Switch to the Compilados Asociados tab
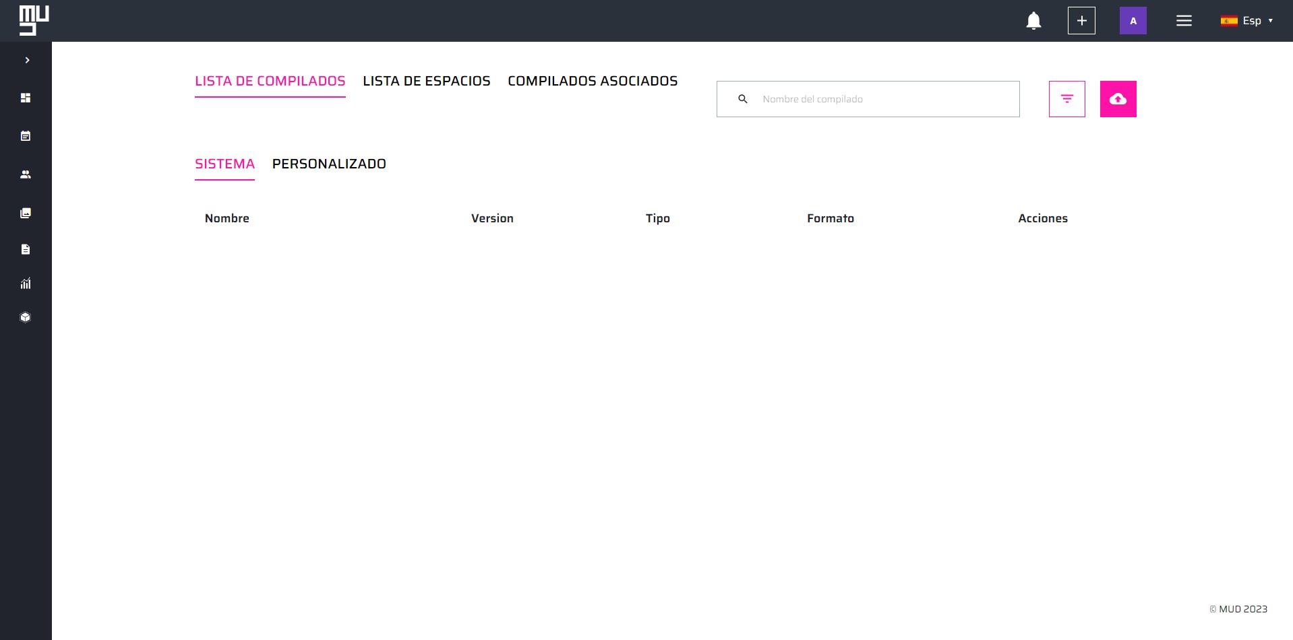1293x640 pixels. (x=593, y=81)
